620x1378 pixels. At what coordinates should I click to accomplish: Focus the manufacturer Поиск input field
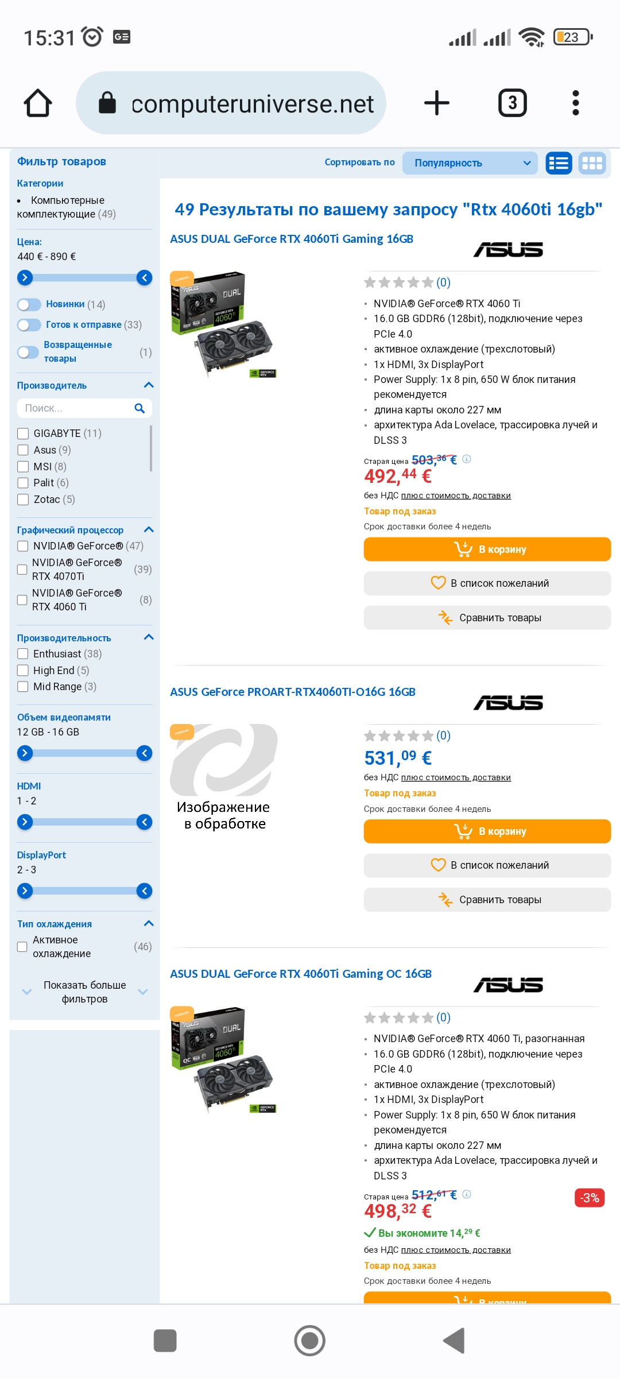pos(75,408)
